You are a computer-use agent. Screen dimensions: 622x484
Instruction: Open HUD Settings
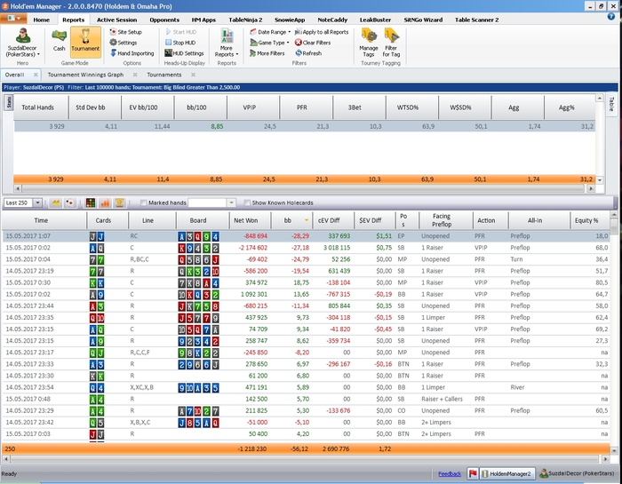[x=184, y=53]
